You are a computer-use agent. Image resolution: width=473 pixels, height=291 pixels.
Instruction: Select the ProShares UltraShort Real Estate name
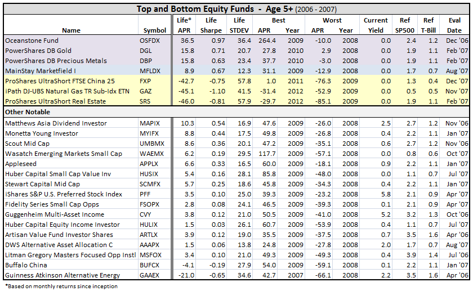[x=54, y=102]
